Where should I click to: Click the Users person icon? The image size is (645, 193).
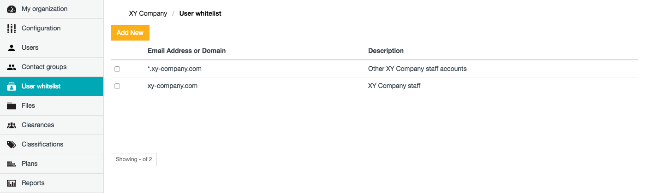coord(12,47)
